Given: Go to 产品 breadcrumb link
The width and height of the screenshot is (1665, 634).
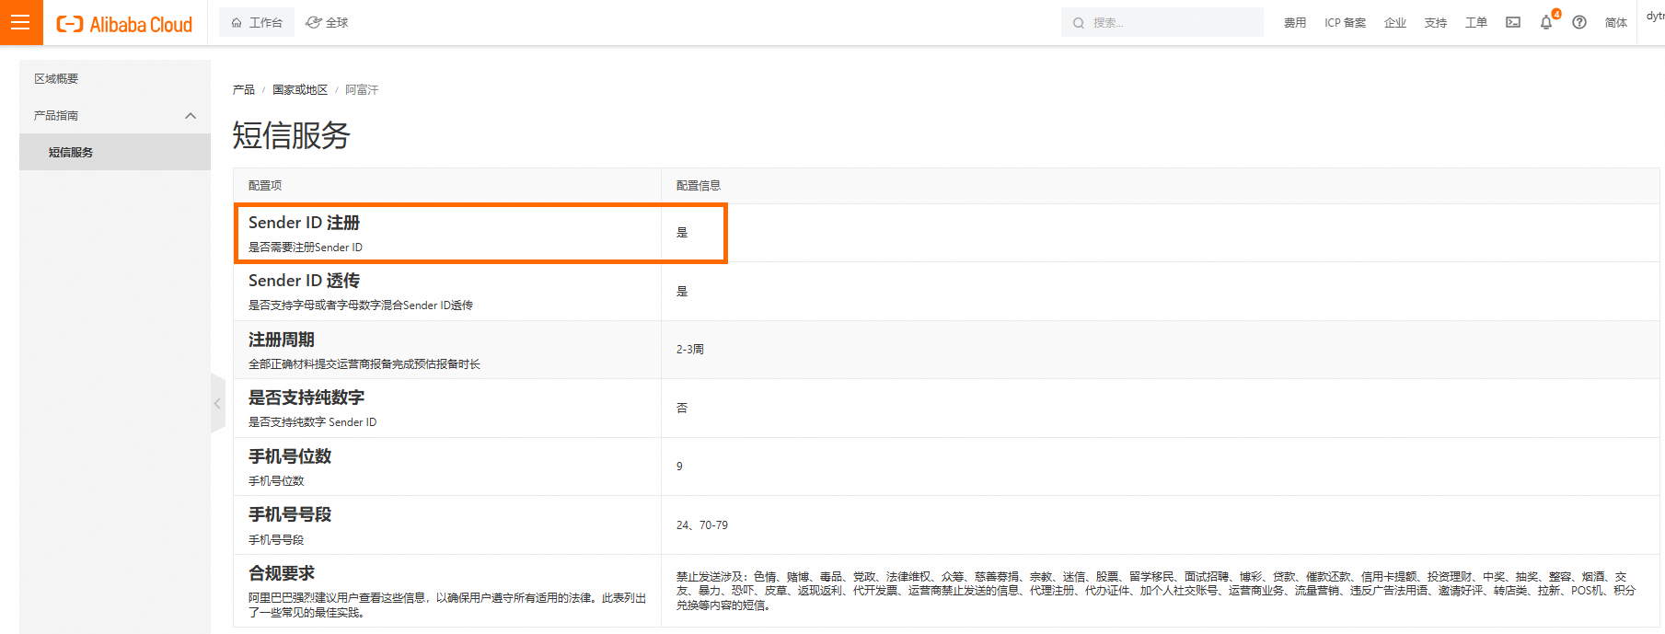Looking at the screenshot, I should click(244, 89).
